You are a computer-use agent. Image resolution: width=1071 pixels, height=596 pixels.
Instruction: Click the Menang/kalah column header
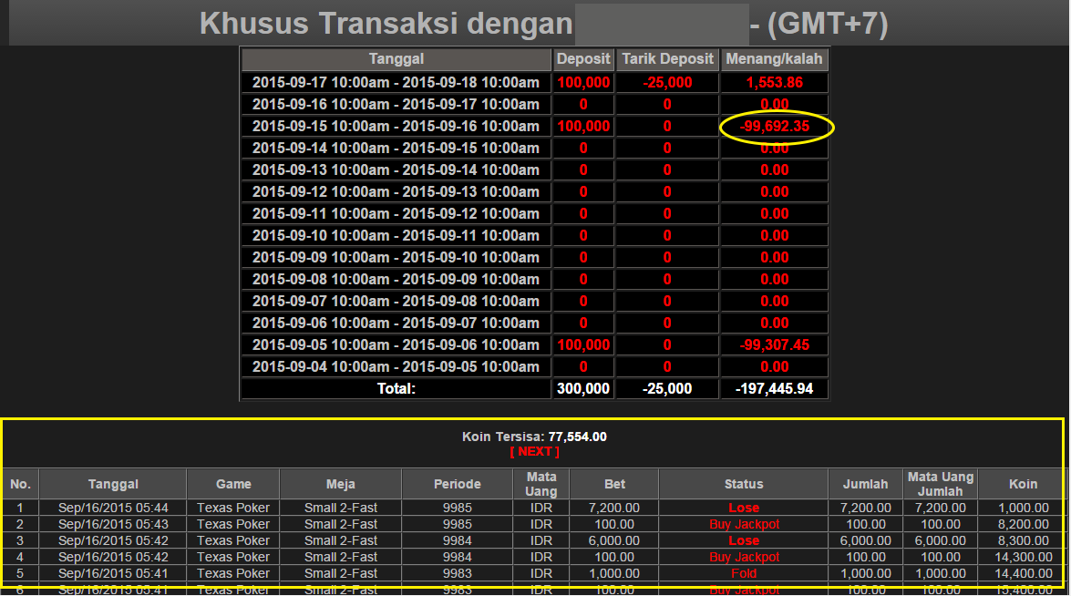(775, 59)
